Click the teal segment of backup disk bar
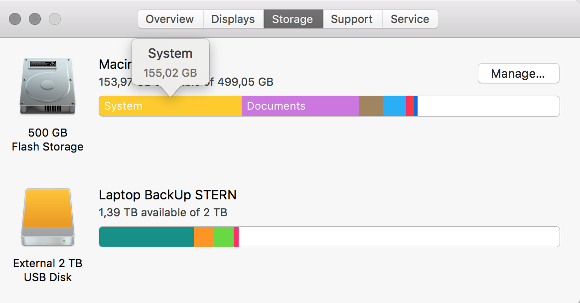 (x=146, y=237)
